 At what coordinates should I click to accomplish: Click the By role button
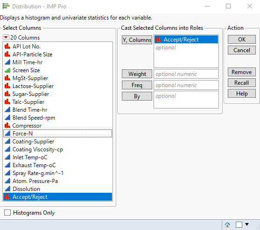click(137, 96)
